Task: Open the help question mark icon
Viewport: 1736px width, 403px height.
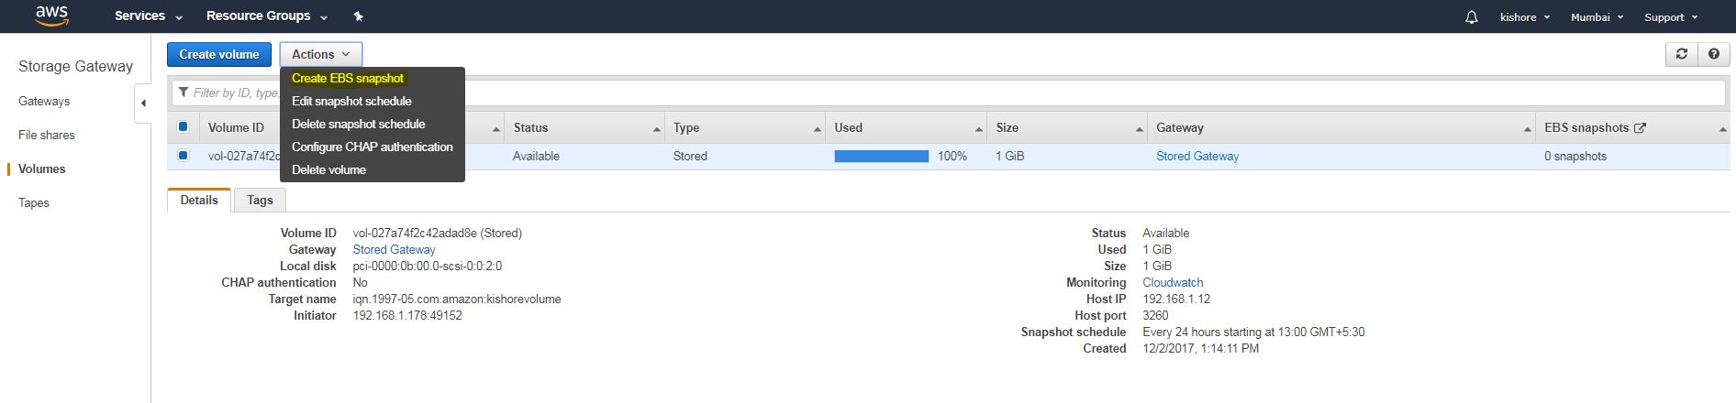Action: [1713, 54]
